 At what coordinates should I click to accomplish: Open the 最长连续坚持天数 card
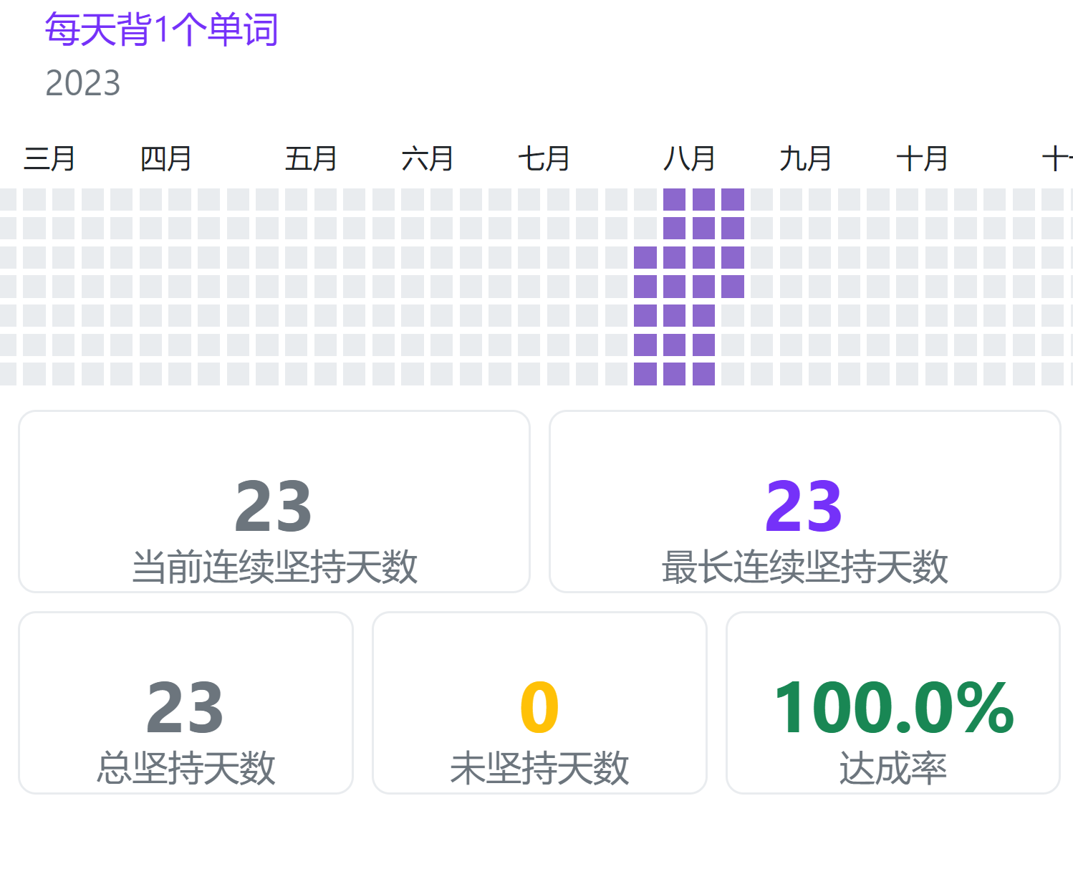[x=804, y=502]
